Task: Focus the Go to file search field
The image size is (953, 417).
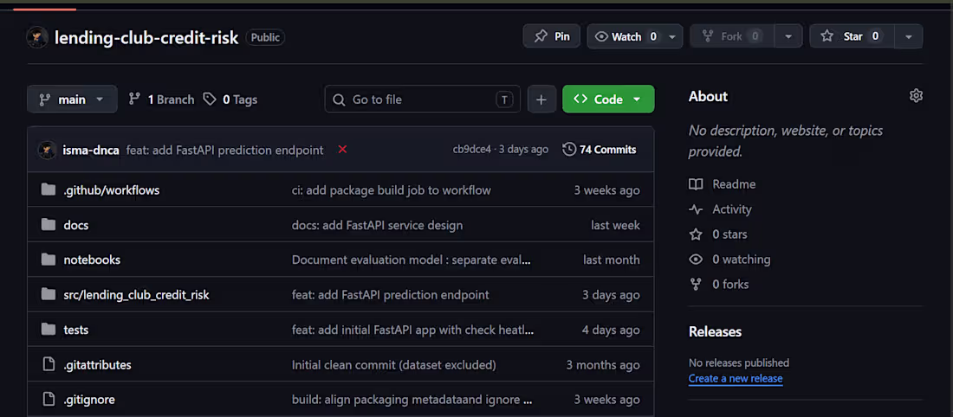Action: point(423,99)
